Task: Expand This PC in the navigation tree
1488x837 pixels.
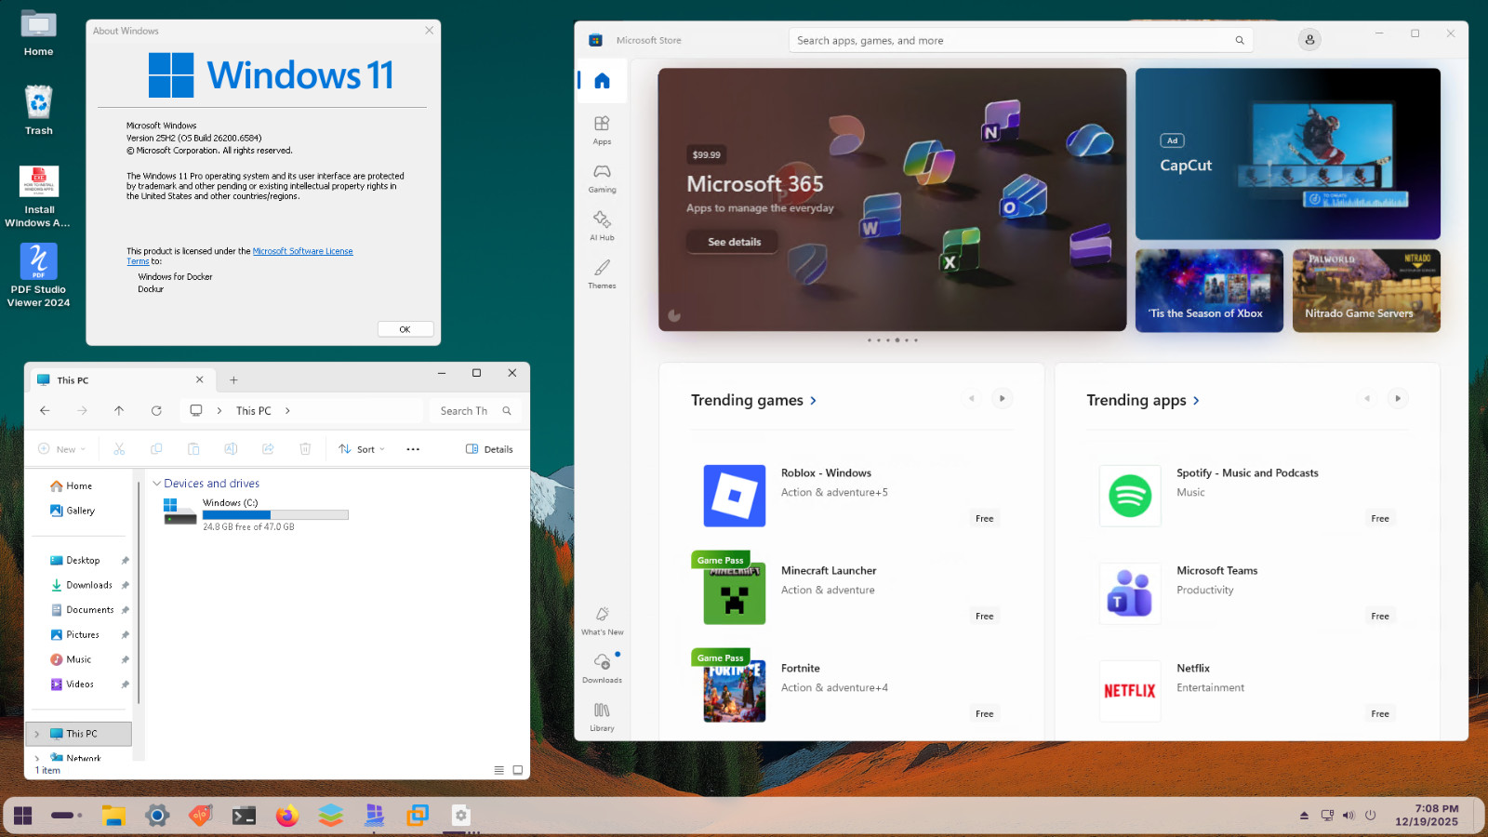Action: pyautogui.click(x=37, y=734)
